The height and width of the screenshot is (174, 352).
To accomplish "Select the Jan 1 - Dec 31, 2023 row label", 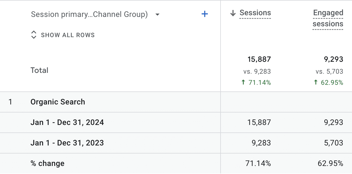I will click(x=67, y=143).
